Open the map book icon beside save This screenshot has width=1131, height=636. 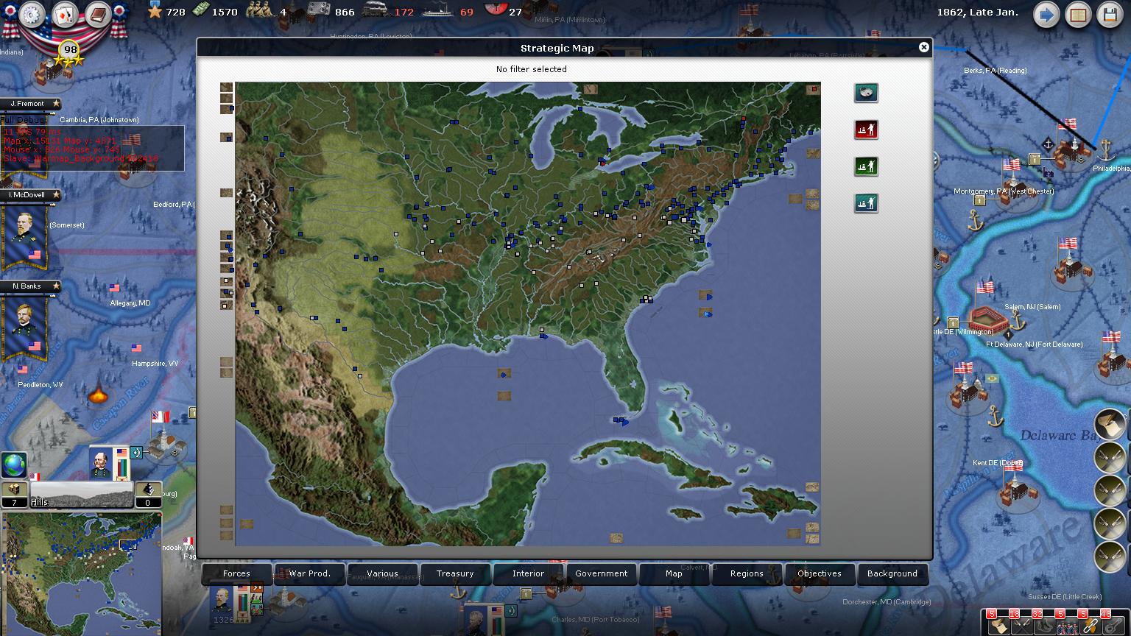[x=1078, y=15]
